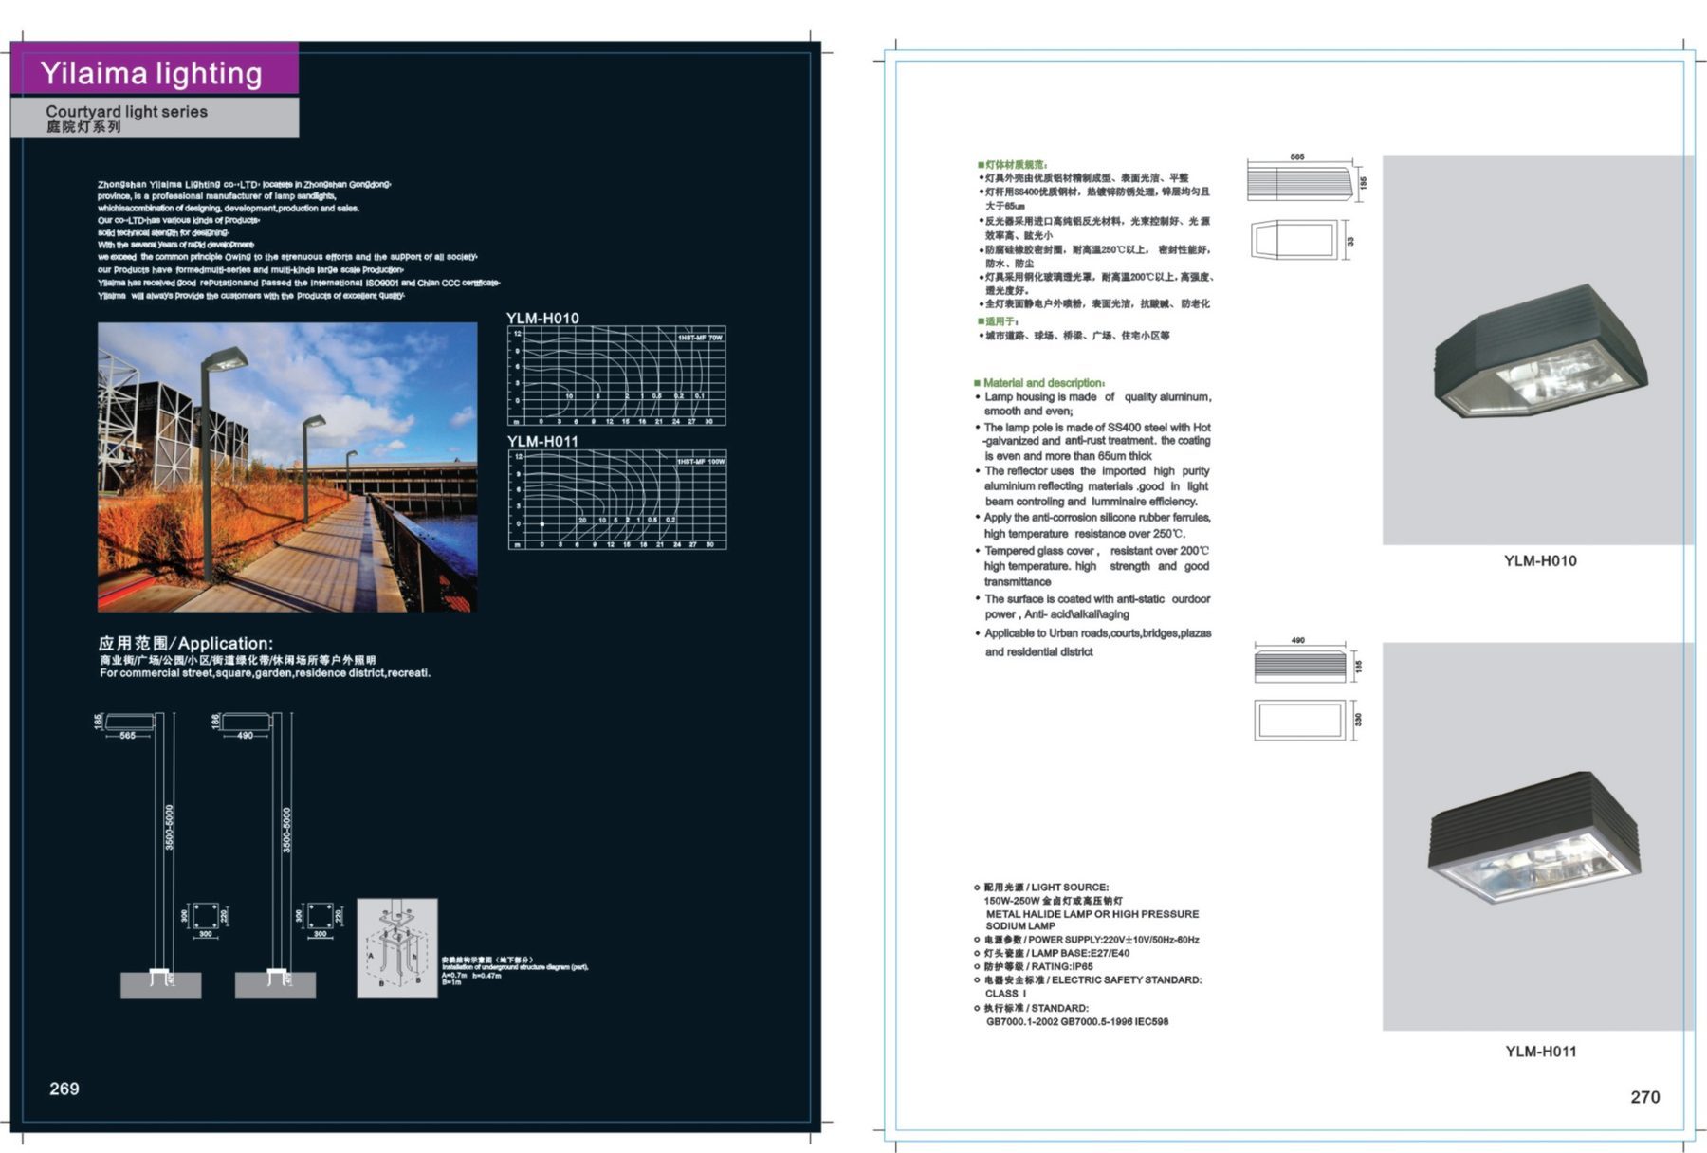Screen dimensions: 1707x1153
Task: Select the "Courtyard light series" subtitle
Action: pyautogui.click(x=126, y=111)
